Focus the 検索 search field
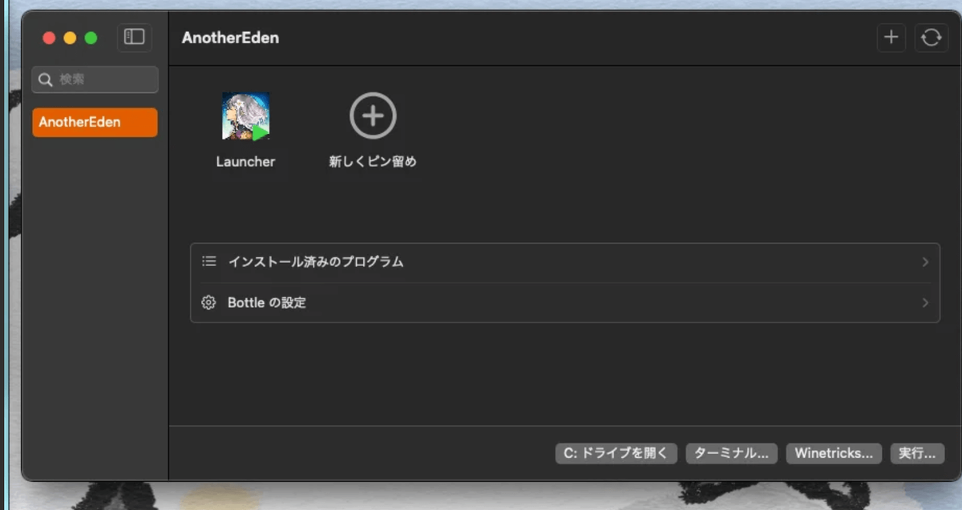Image resolution: width=962 pixels, height=510 pixels. [95, 79]
